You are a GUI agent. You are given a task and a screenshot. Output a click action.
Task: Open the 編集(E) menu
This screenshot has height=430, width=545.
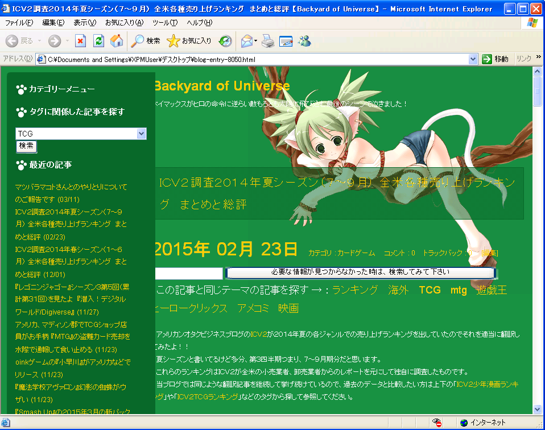53,23
